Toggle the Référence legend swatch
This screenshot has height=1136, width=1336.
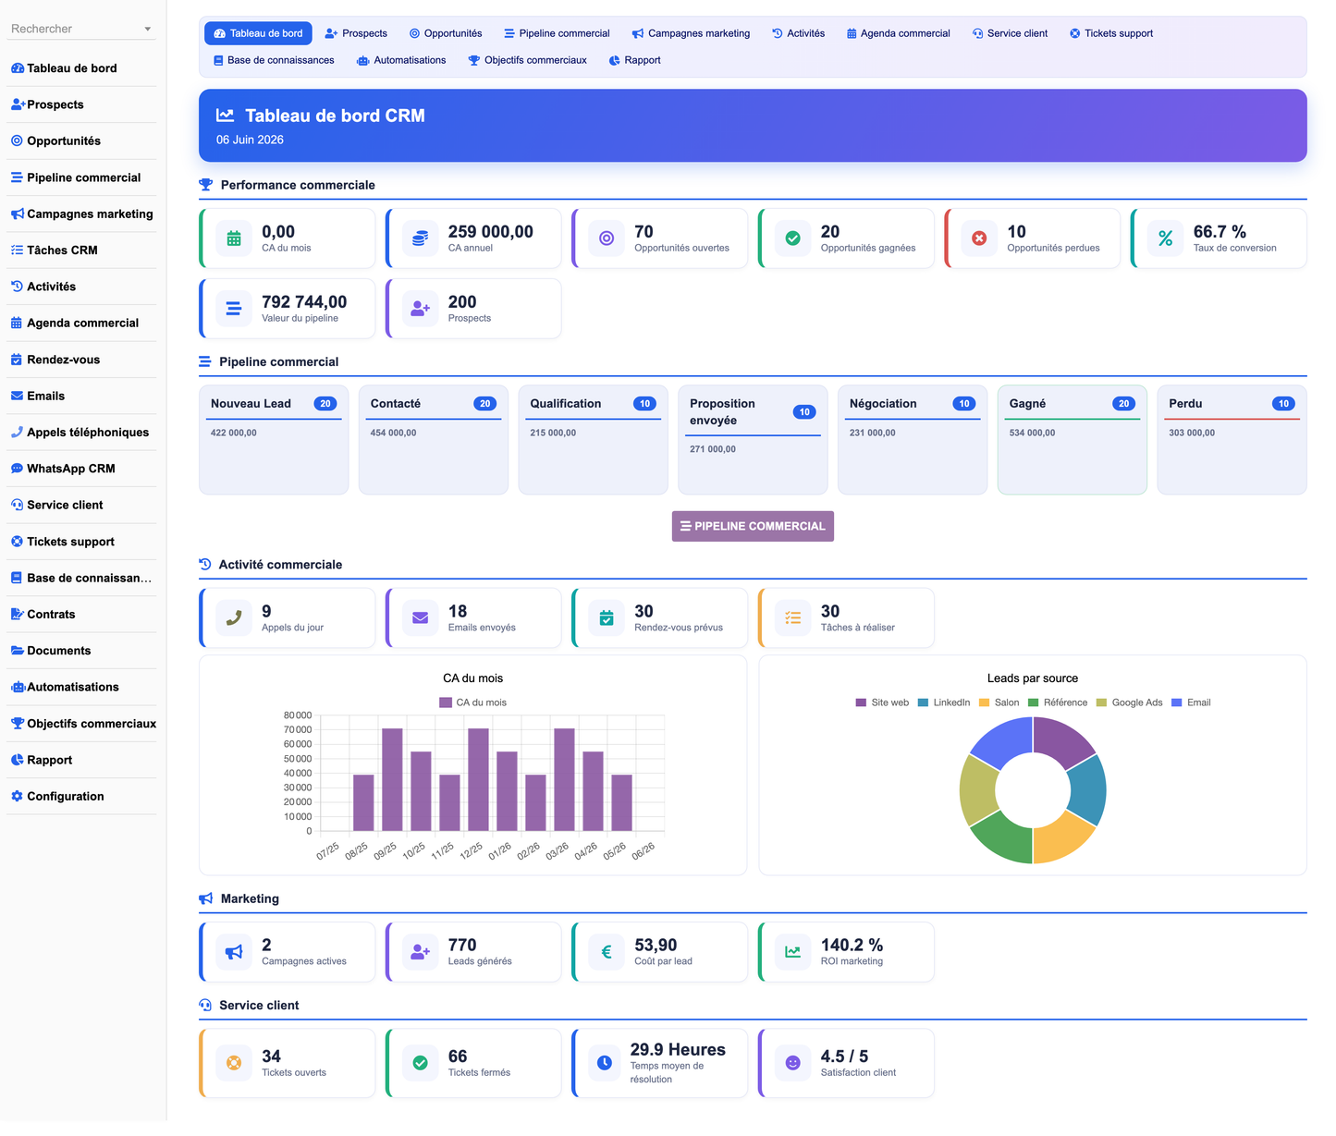point(1034,702)
